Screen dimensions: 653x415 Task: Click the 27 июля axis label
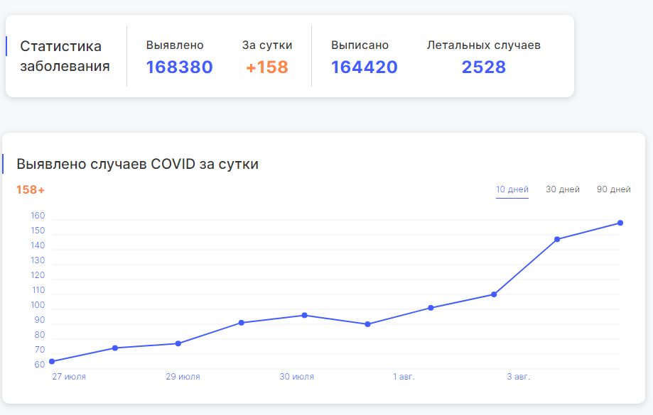[69, 377]
